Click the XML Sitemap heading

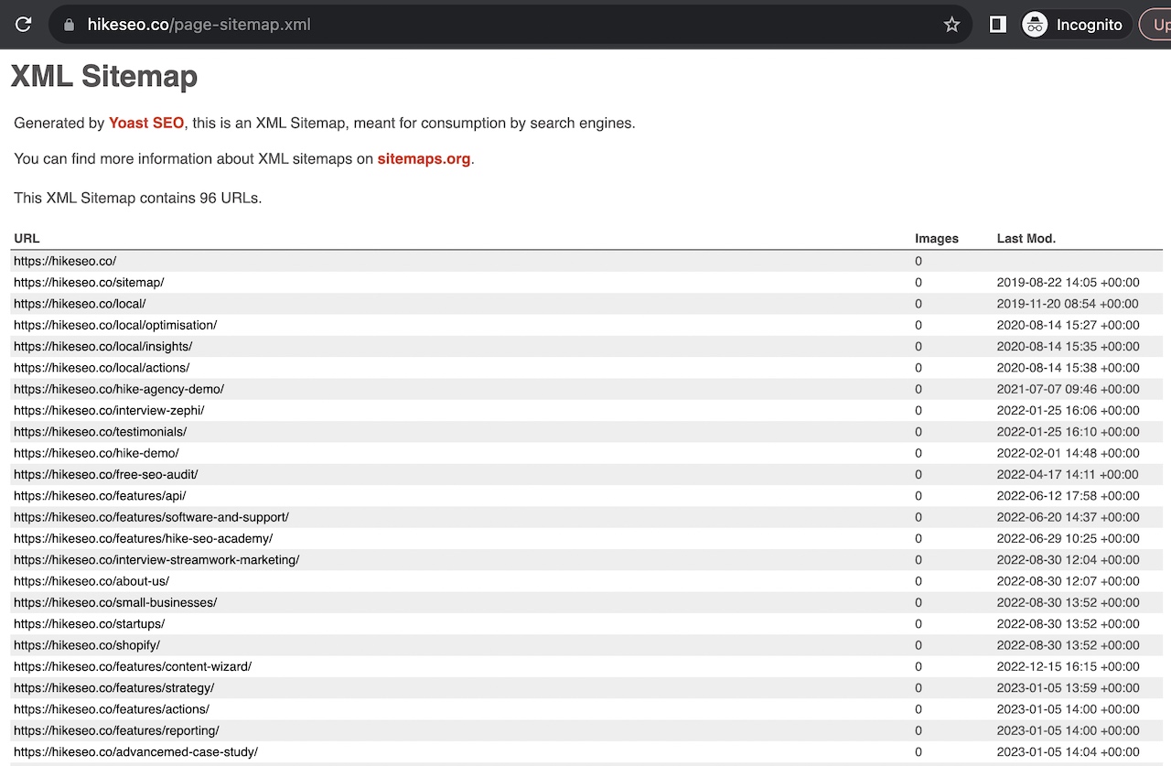click(103, 76)
